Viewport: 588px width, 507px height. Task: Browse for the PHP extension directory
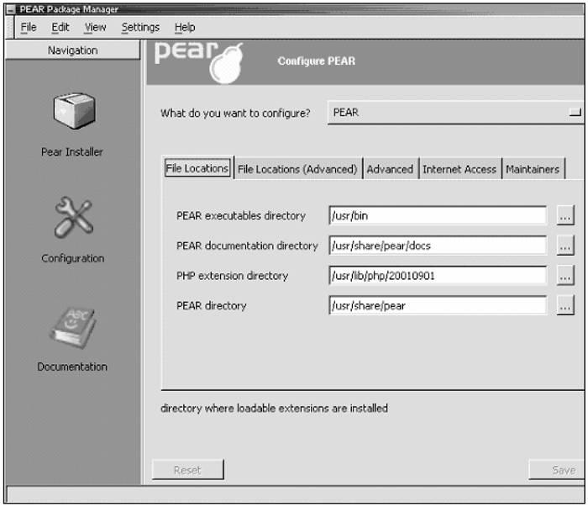pos(565,276)
